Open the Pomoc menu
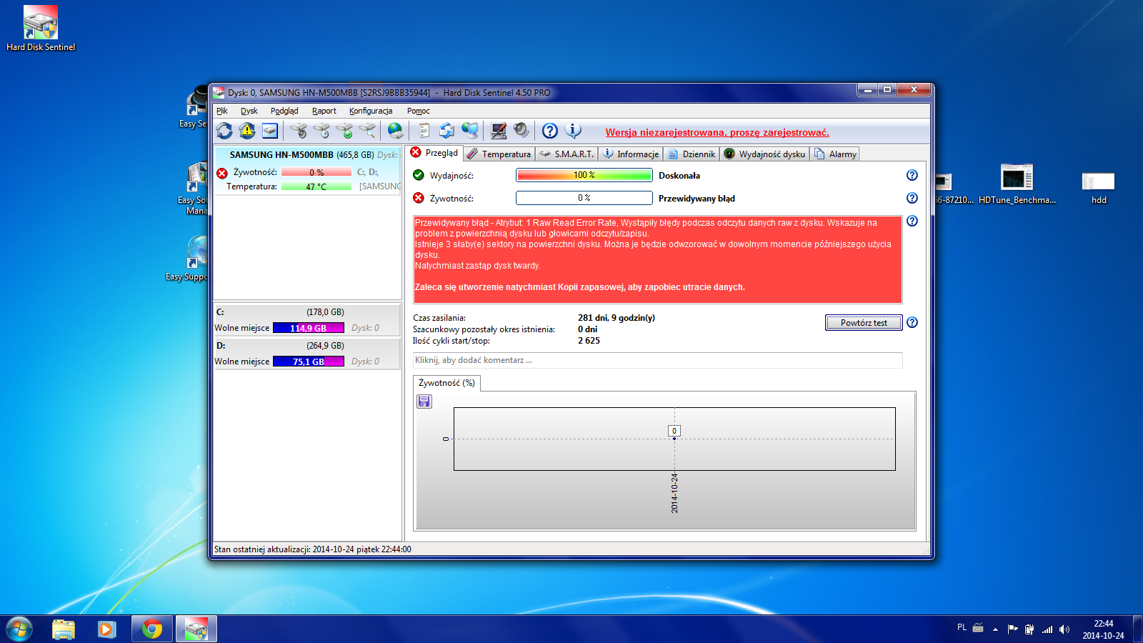Image resolution: width=1143 pixels, height=643 pixels. click(x=419, y=111)
